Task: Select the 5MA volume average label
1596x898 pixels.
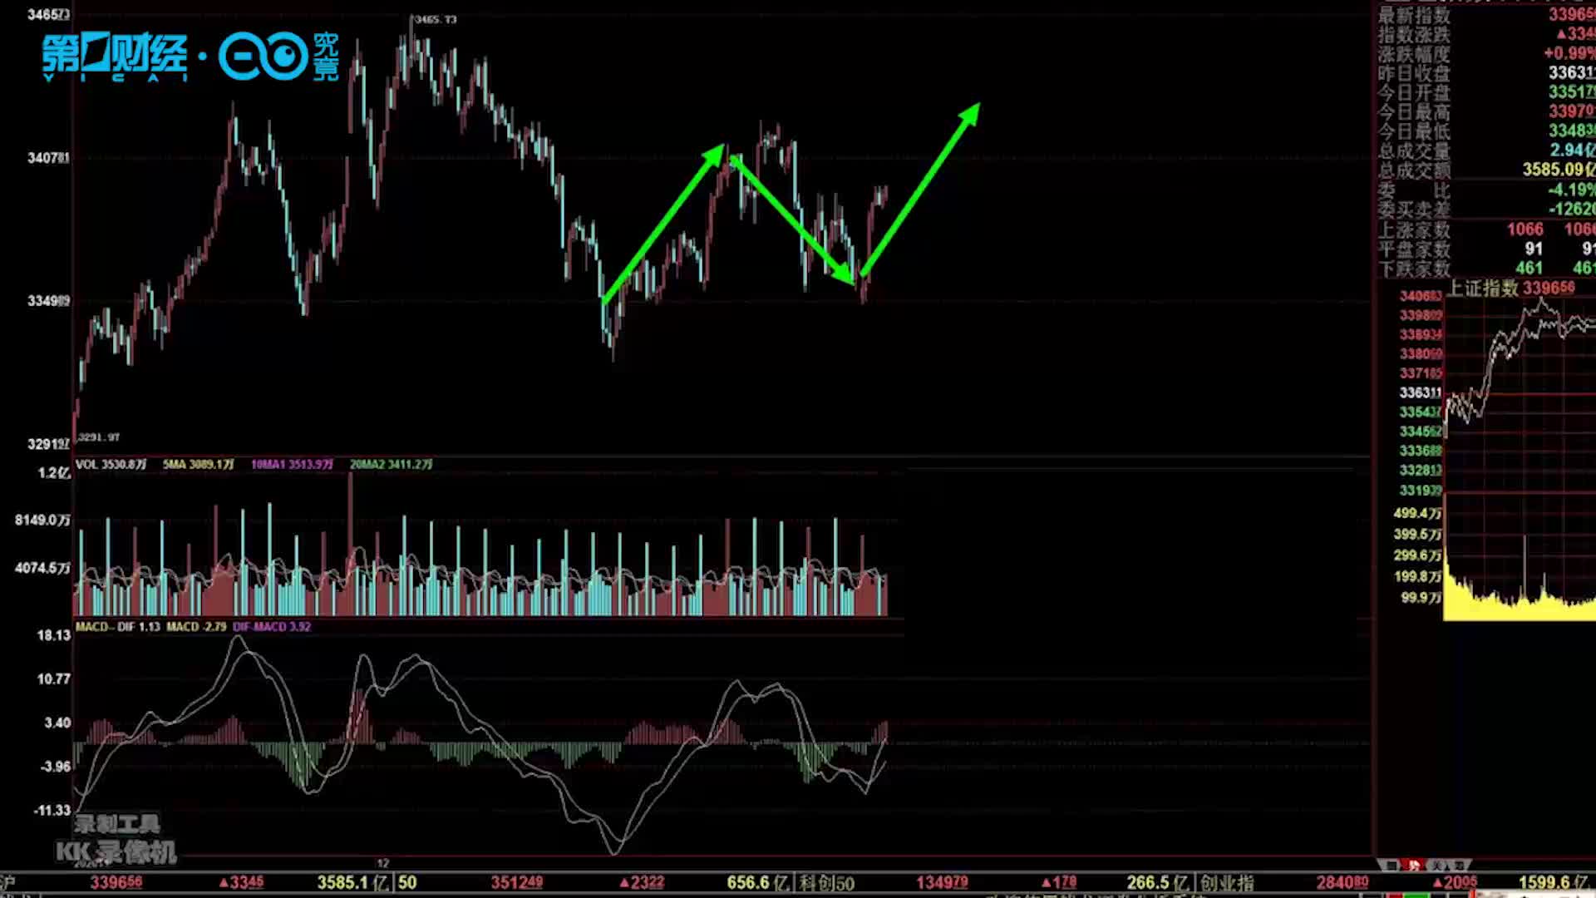Action: click(198, 464)
